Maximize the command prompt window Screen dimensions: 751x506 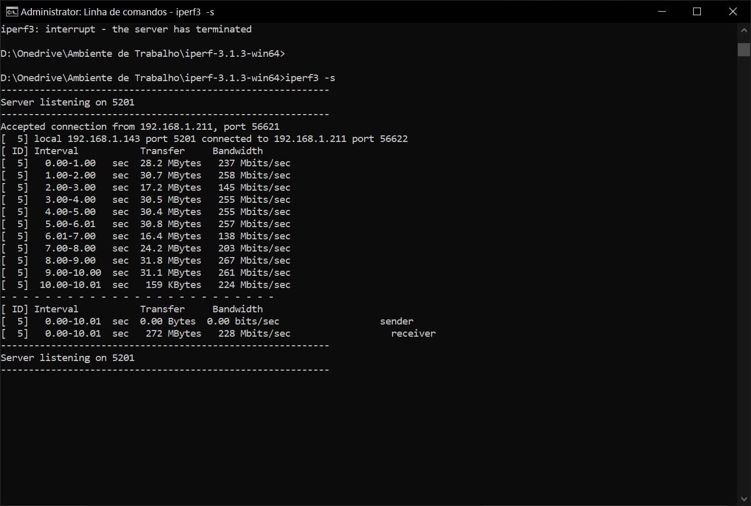pos(697,12)
